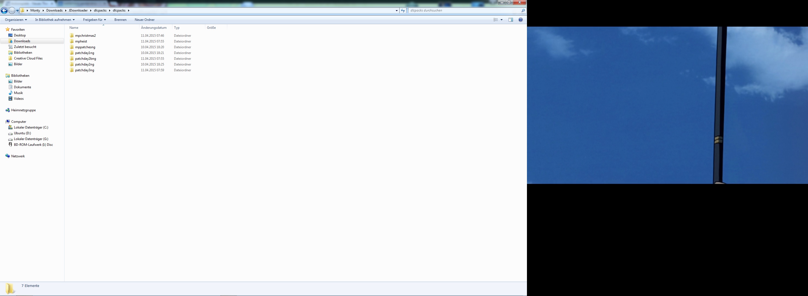Click Neuer Ordner button
The image size is (808, 296).
coord(145,20)
